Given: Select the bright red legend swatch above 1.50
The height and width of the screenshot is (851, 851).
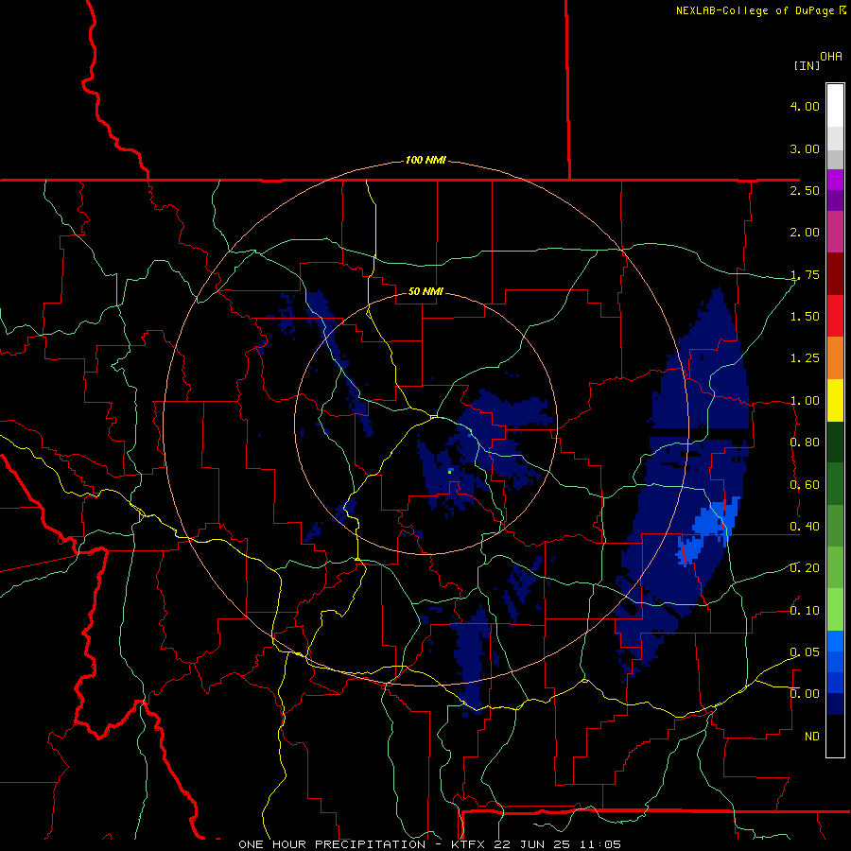Looking at the screenshot, I should pyautogui.click(x=835, y=316).
